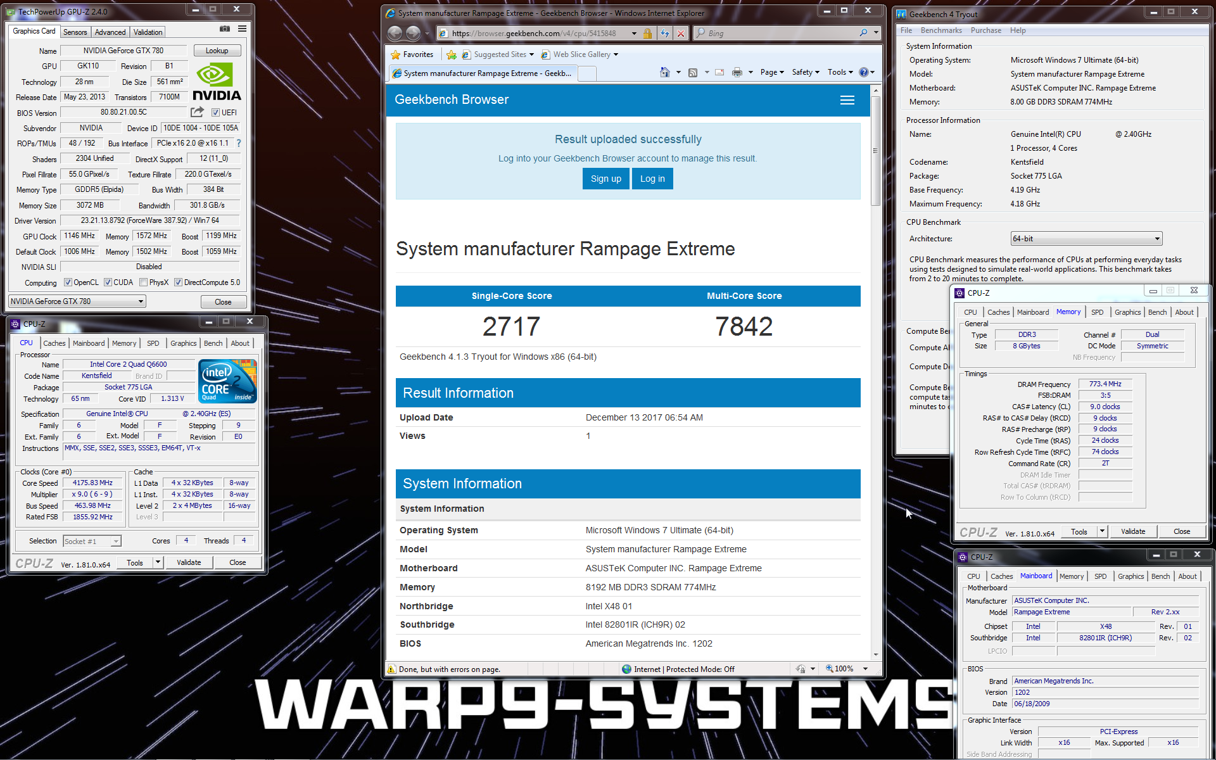Viewport: 1216px width, 760px height.
Task: Click the zoom level magnifier in IE status bar
Action: 829,669
